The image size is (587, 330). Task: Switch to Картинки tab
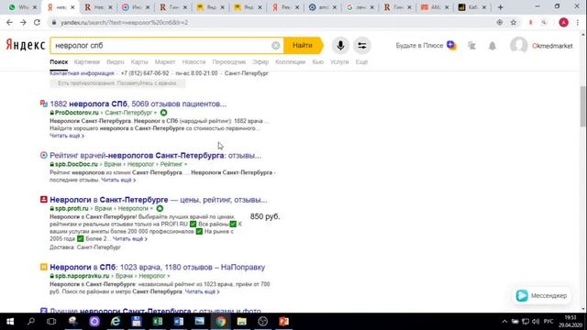click(87, 62)
